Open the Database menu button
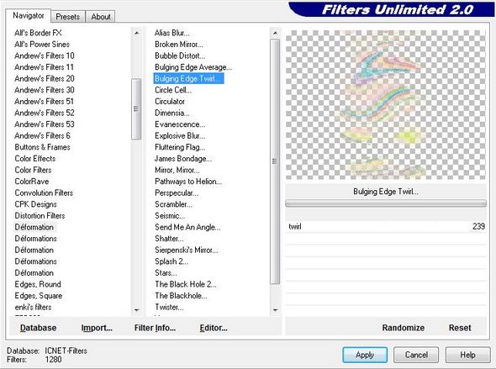The height and width of the screenshot is (369, 496). (x=39, y=328)
